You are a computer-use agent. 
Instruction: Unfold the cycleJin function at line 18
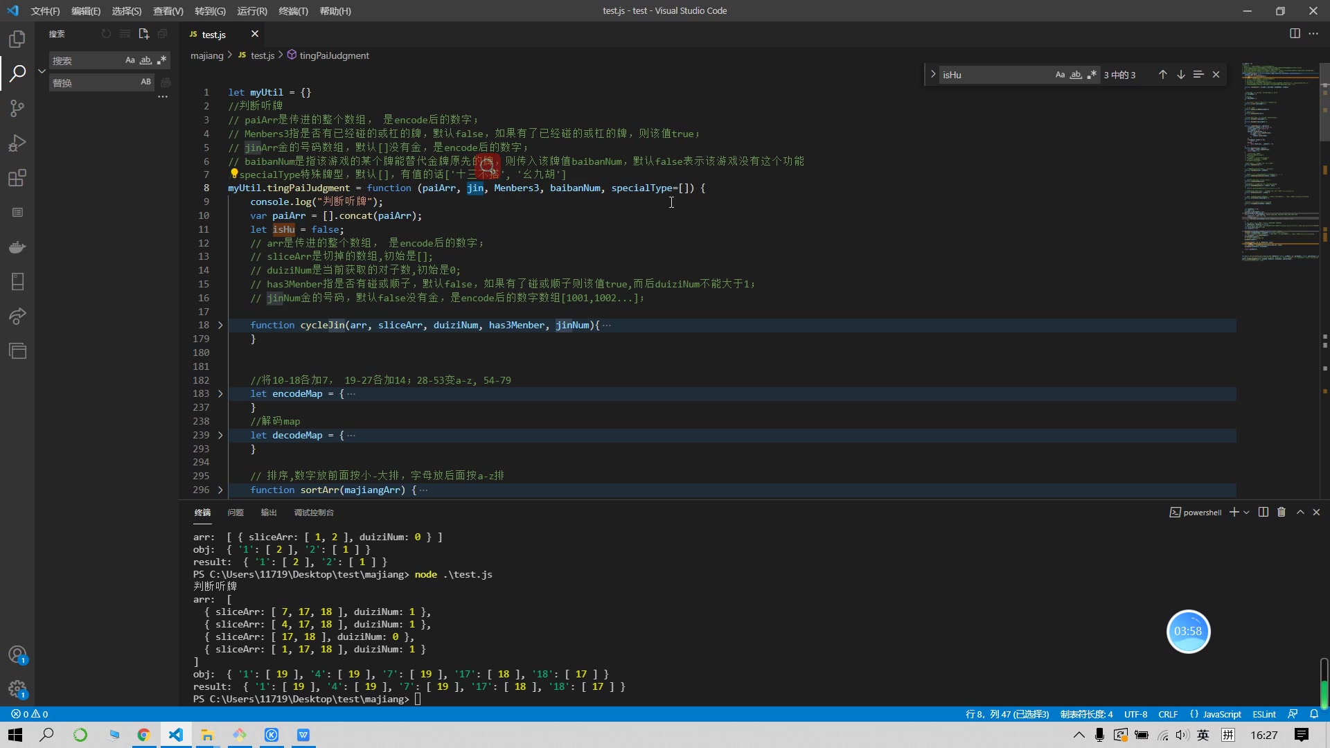(220, 325)
